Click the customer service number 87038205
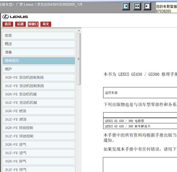This screenshot has width=177, height=172. click(x=163, y=11)
